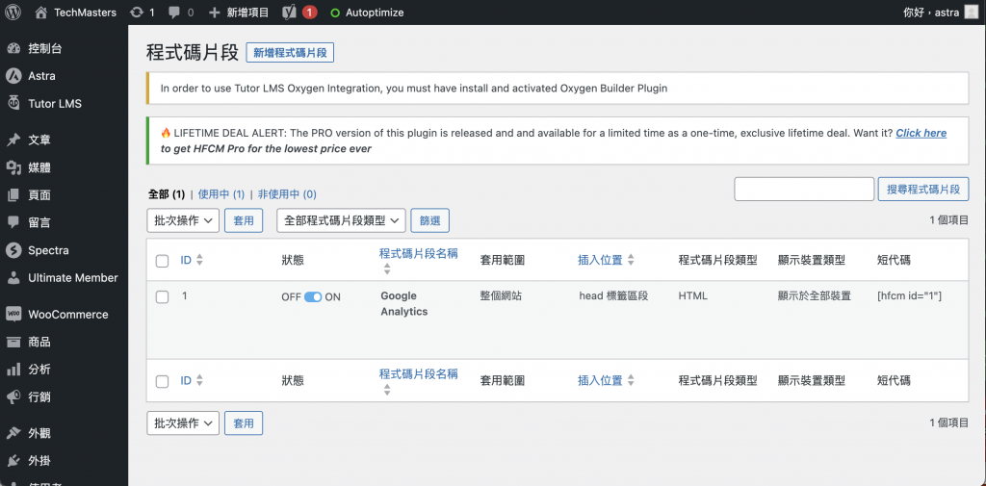Click 外觀 paintbrush icon
Screen dimensions: 986x486
pos(13,434)
